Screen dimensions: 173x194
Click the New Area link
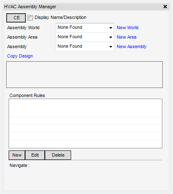tap(127, 37)
